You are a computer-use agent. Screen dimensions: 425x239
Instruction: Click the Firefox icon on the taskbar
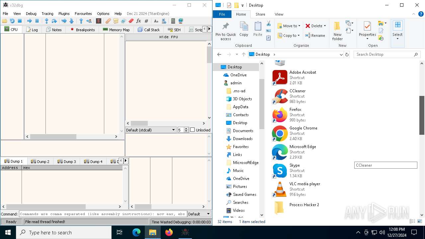point(169,232)
